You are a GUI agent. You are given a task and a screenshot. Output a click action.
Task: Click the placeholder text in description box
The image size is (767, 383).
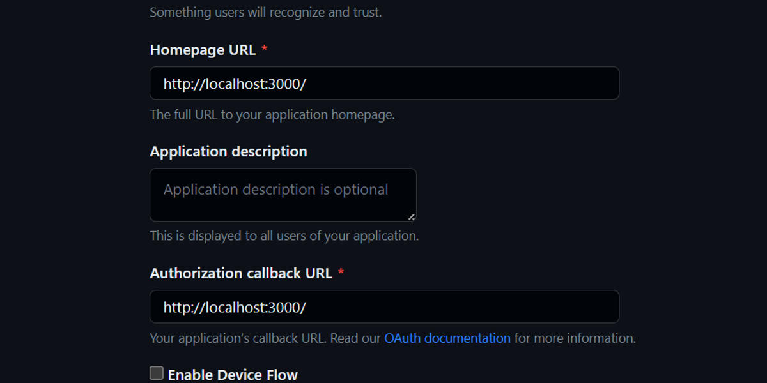coord(276,189)
